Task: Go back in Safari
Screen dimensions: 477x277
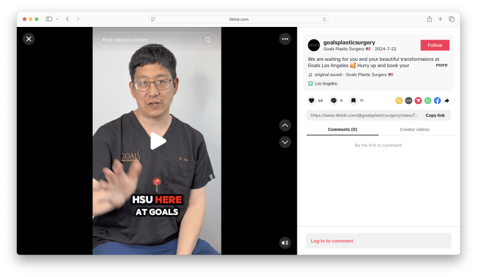Action: [68, 19]
